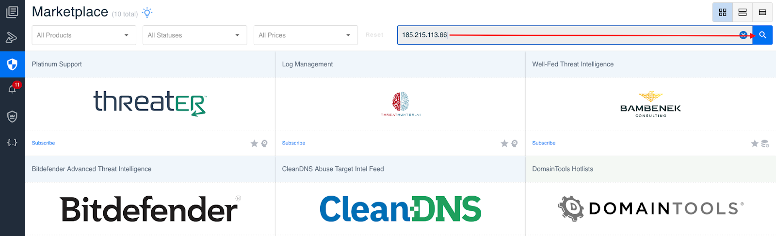Open the Bambenek Consulting logo thumbnail
The image size is (776, 236).
pyautogui.click(x=650, y=104)
